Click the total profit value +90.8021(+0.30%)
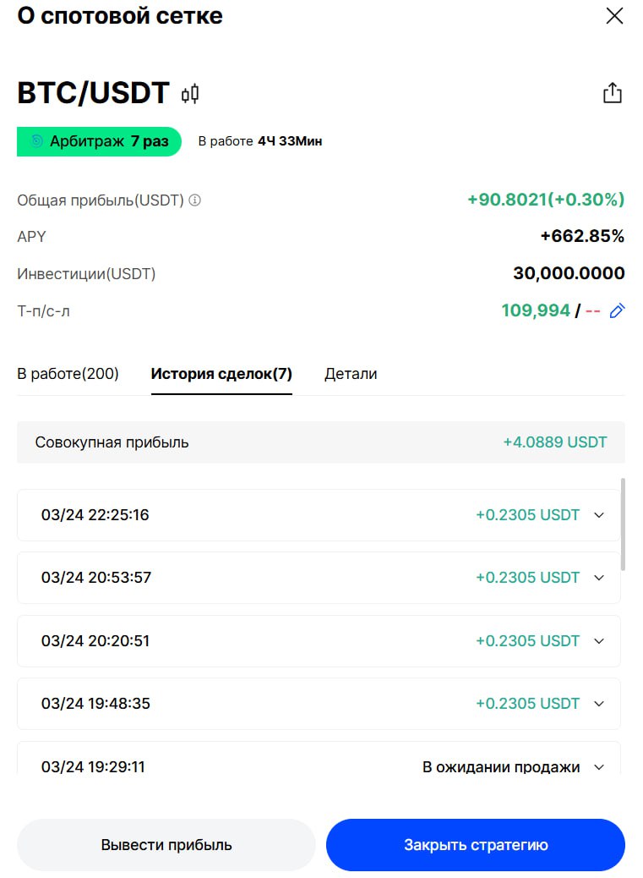 pyautogui.click(x=546, y=200)
